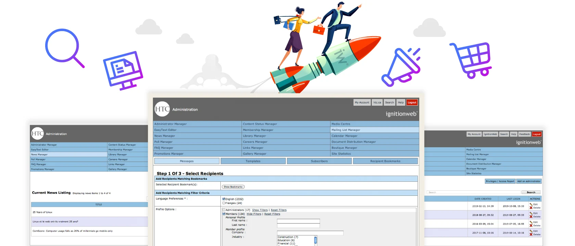Click the HTC logo in left panel
575x246 pixels.
click(x=37, y=134)
